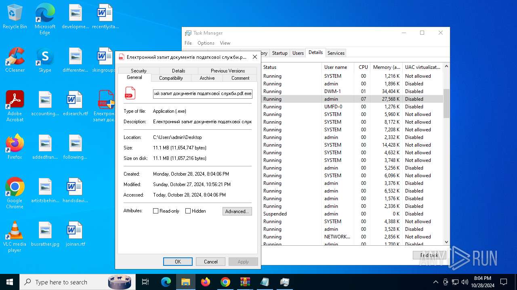Switch to Task Manager Users tab
Screen dimensions: 517x290
(x=298, y=53)
